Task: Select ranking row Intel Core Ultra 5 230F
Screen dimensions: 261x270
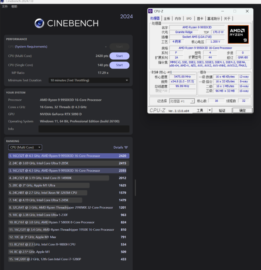Action: click(69, 215)
